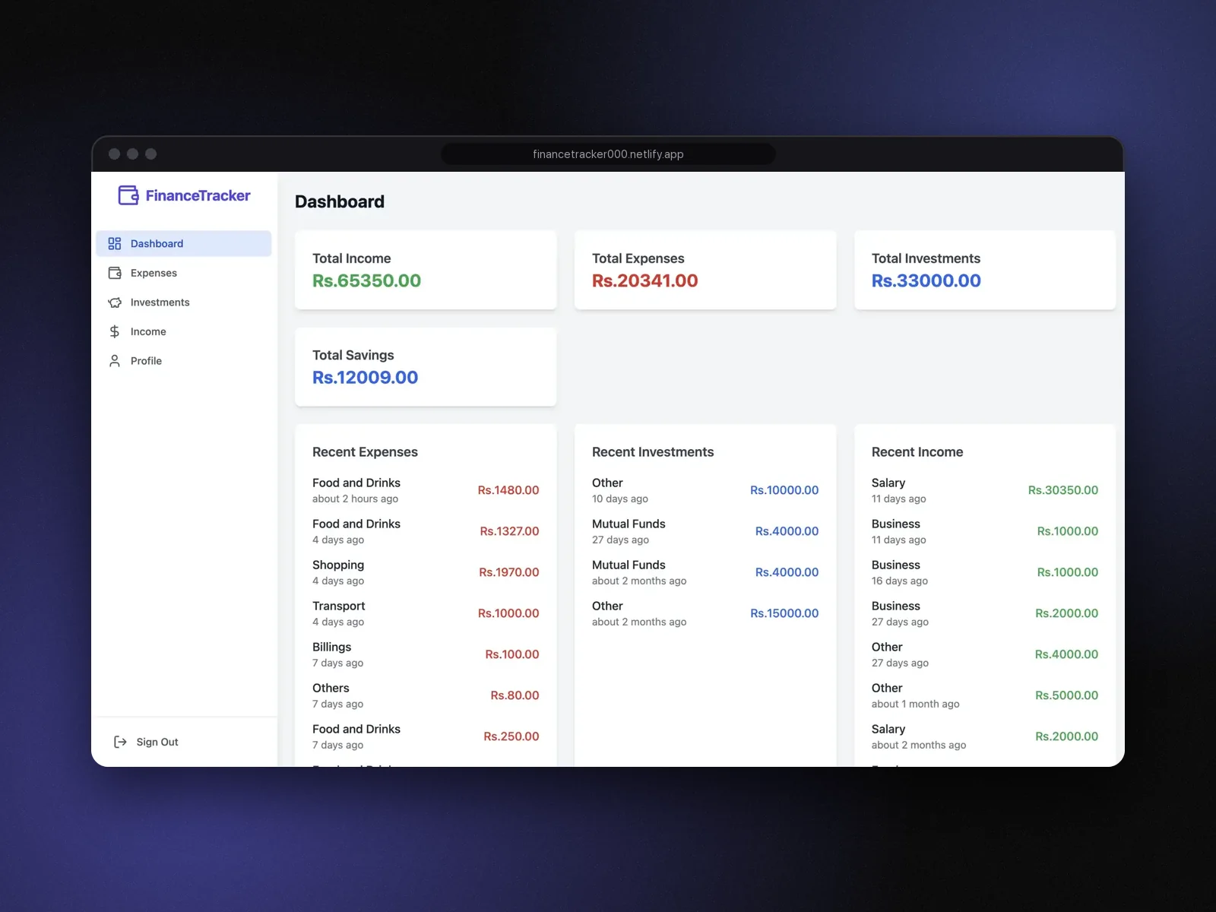Viewport: 1216px width, 912px height.
Task: Click the Total Savings label
Action: [353, 355]
